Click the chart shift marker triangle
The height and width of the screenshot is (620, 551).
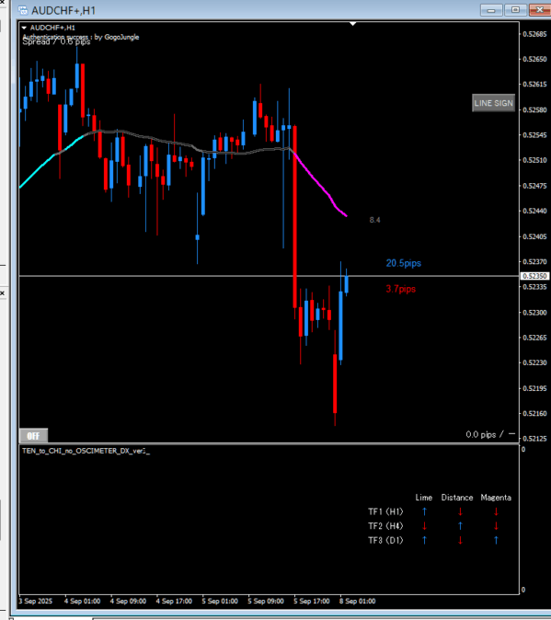pos(353,24)
